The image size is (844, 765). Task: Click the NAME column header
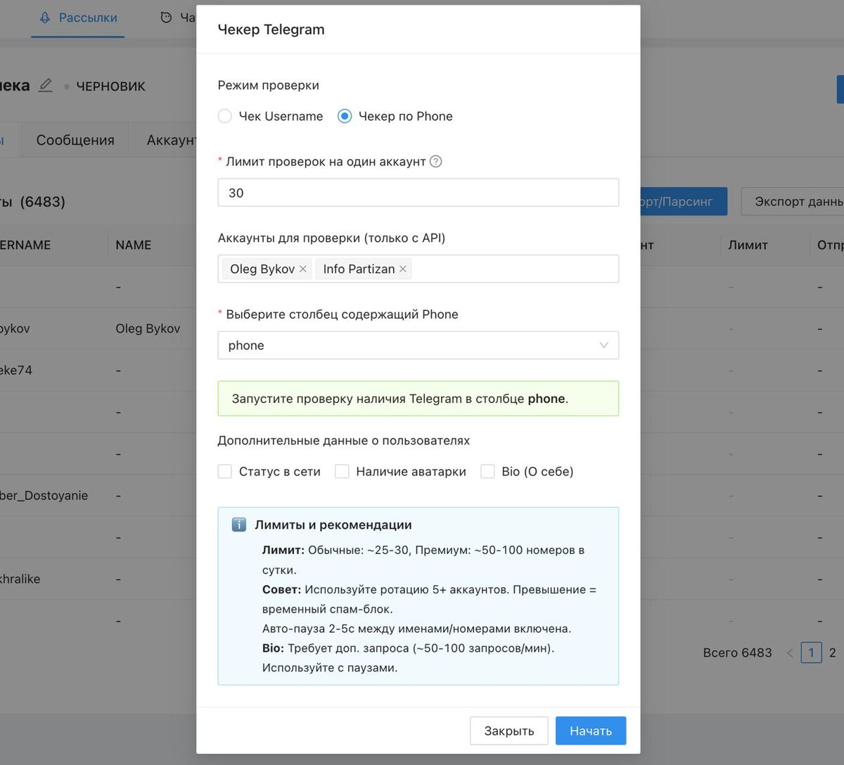pyautogui.click(x=134, y=245)
